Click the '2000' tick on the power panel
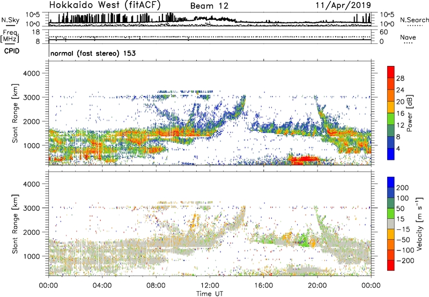The image size is (429, 297). coord(32,121)
